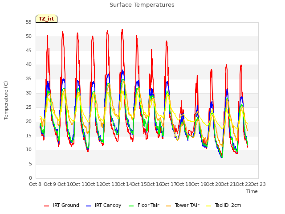Click the Temperature (C) axis label

[x=6, y=100]
